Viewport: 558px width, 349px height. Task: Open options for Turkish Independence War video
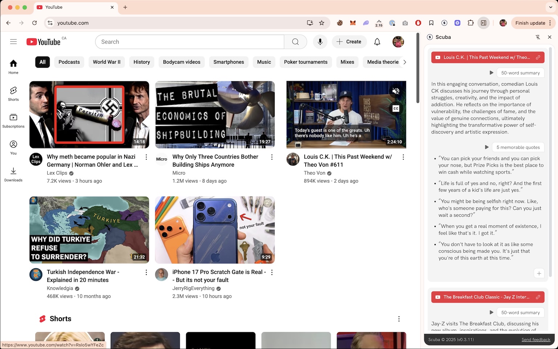coord(146,272)
